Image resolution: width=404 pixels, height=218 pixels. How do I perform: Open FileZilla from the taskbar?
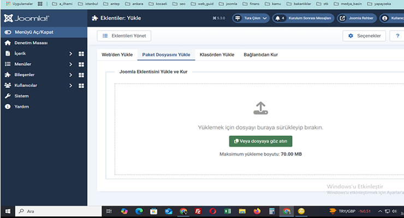pos(198,211)
